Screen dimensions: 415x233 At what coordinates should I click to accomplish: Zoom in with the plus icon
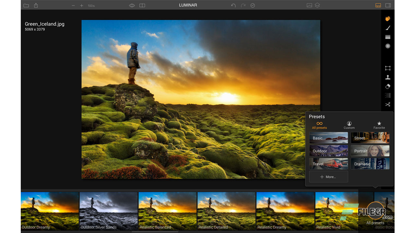(82, 6)
